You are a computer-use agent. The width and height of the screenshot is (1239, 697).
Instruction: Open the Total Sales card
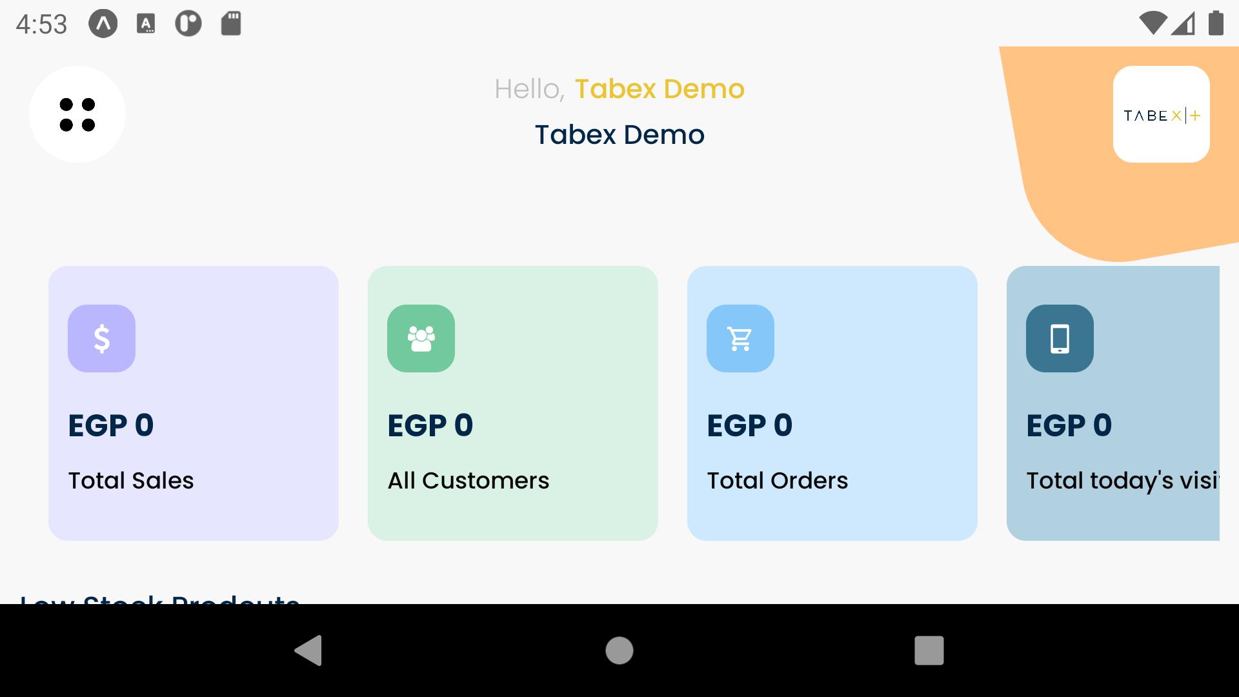click(x=194, y=403)
